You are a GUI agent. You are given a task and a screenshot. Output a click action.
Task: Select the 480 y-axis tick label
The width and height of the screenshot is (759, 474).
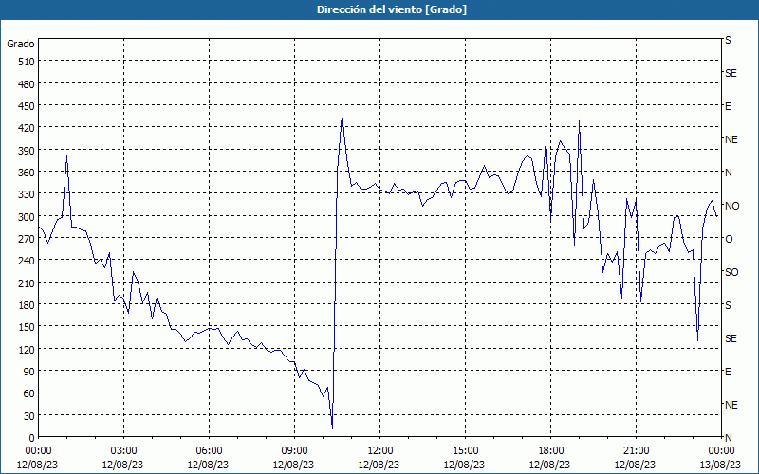click(26, 84)
